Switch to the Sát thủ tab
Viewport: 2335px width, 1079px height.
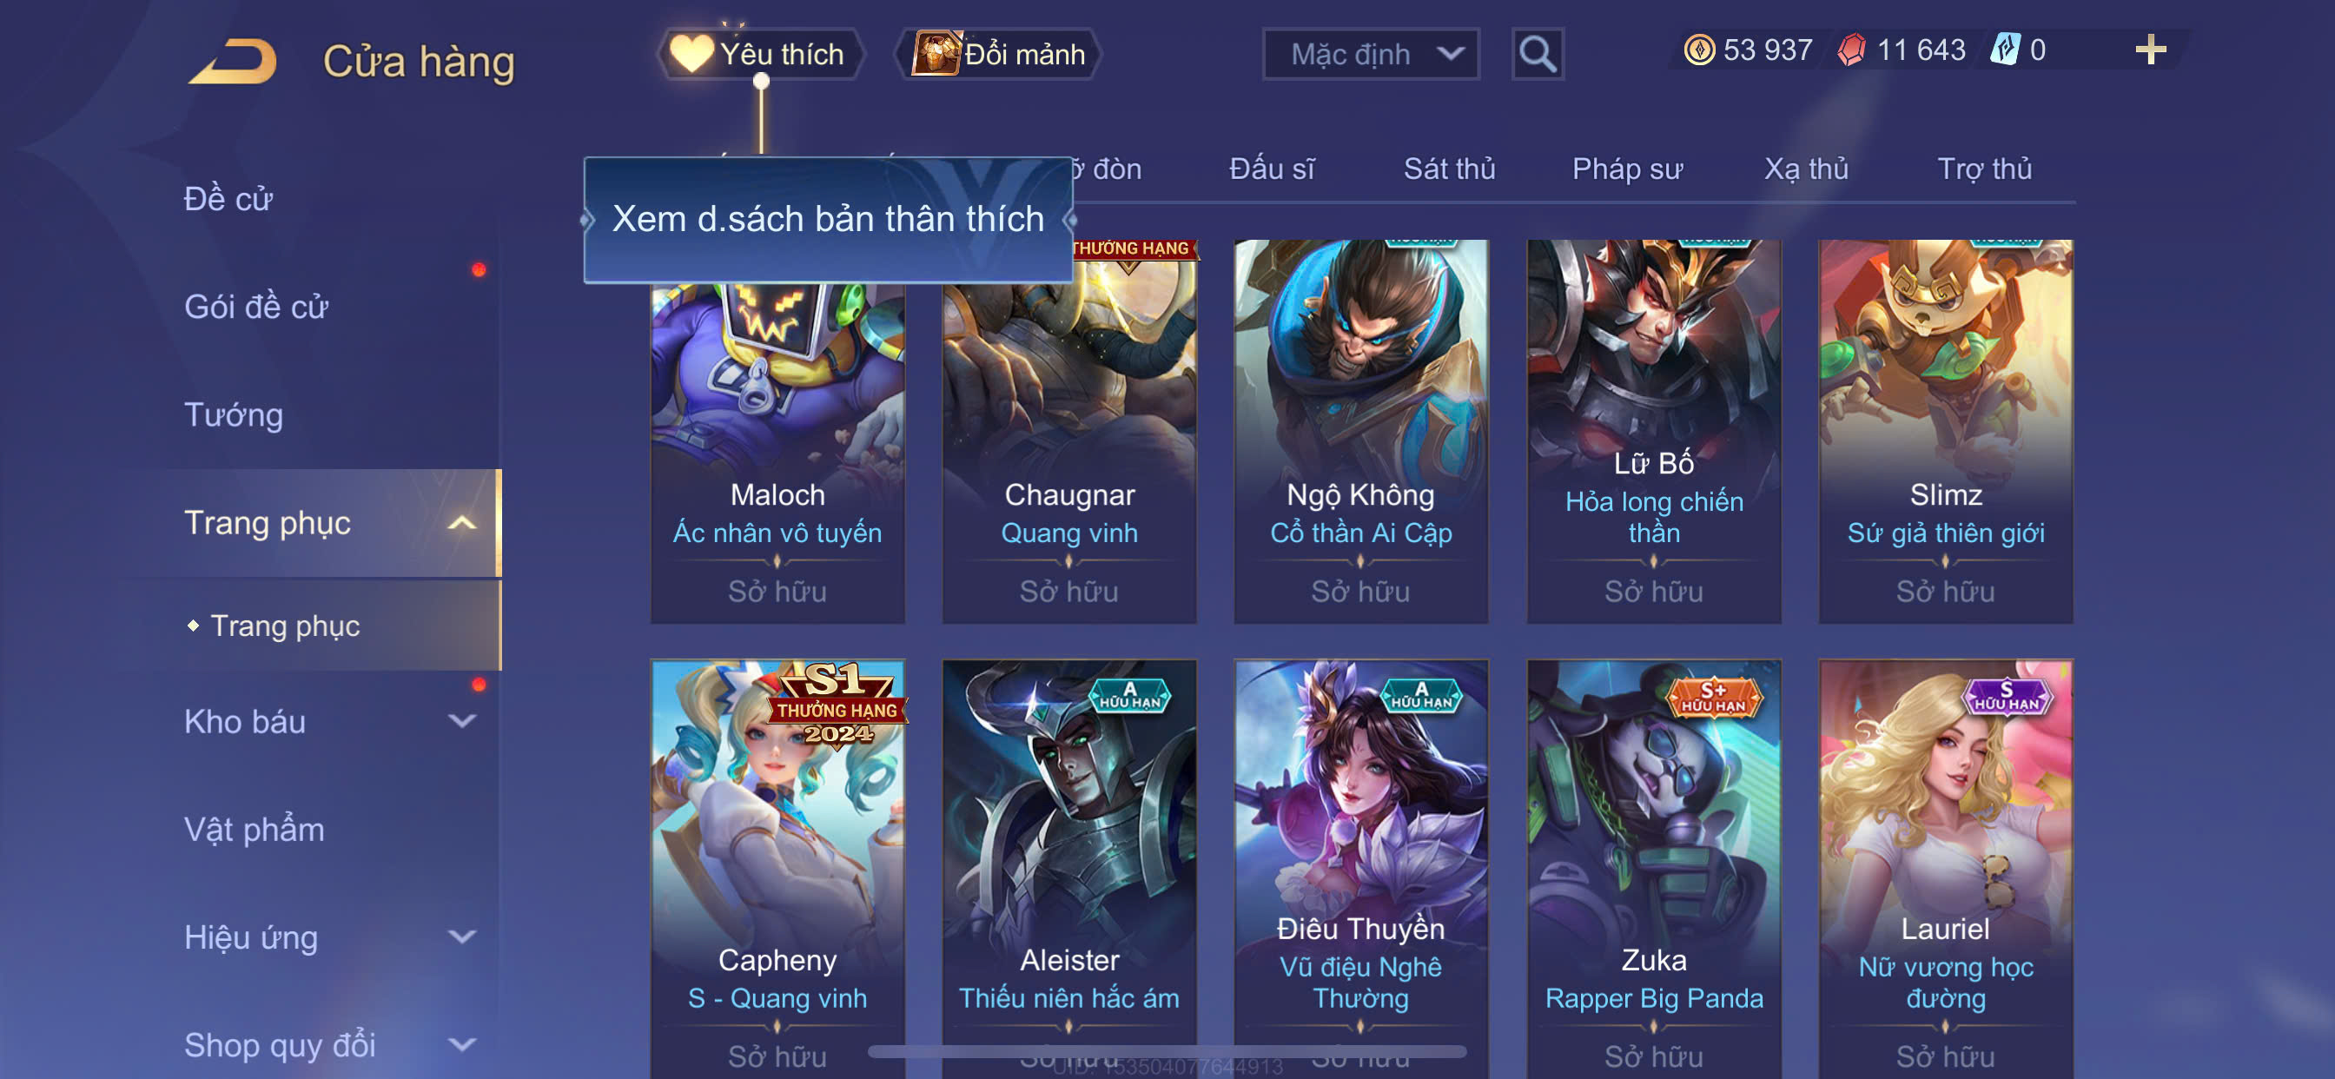pos(1448,169)
